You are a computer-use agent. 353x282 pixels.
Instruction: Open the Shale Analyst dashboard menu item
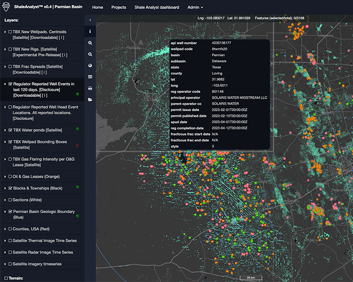(x=156, y=7)
